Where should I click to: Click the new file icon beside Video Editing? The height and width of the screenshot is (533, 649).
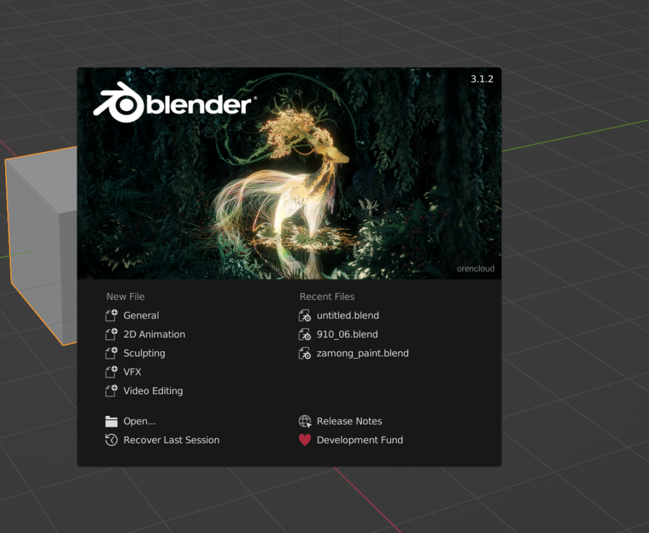pos(112,391)
